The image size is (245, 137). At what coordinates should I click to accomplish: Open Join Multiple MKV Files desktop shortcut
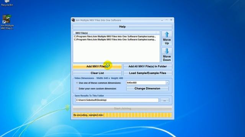point(7,22)
